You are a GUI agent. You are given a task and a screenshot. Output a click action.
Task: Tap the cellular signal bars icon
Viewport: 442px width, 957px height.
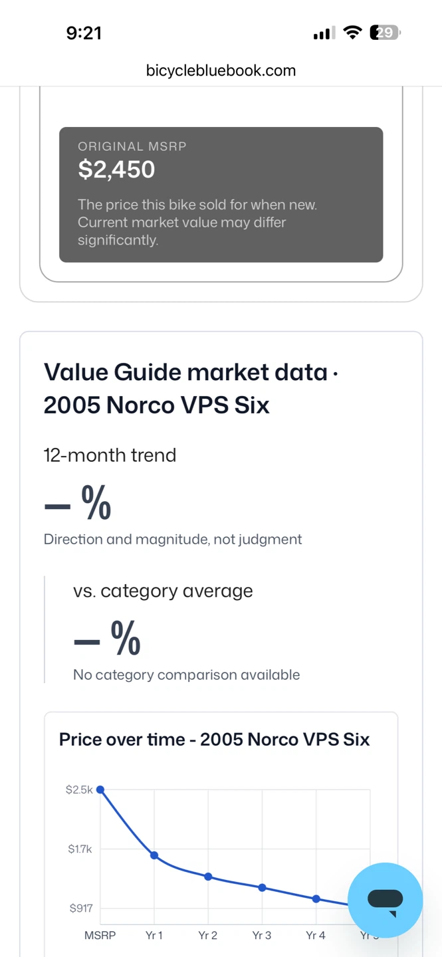point(324,33)
